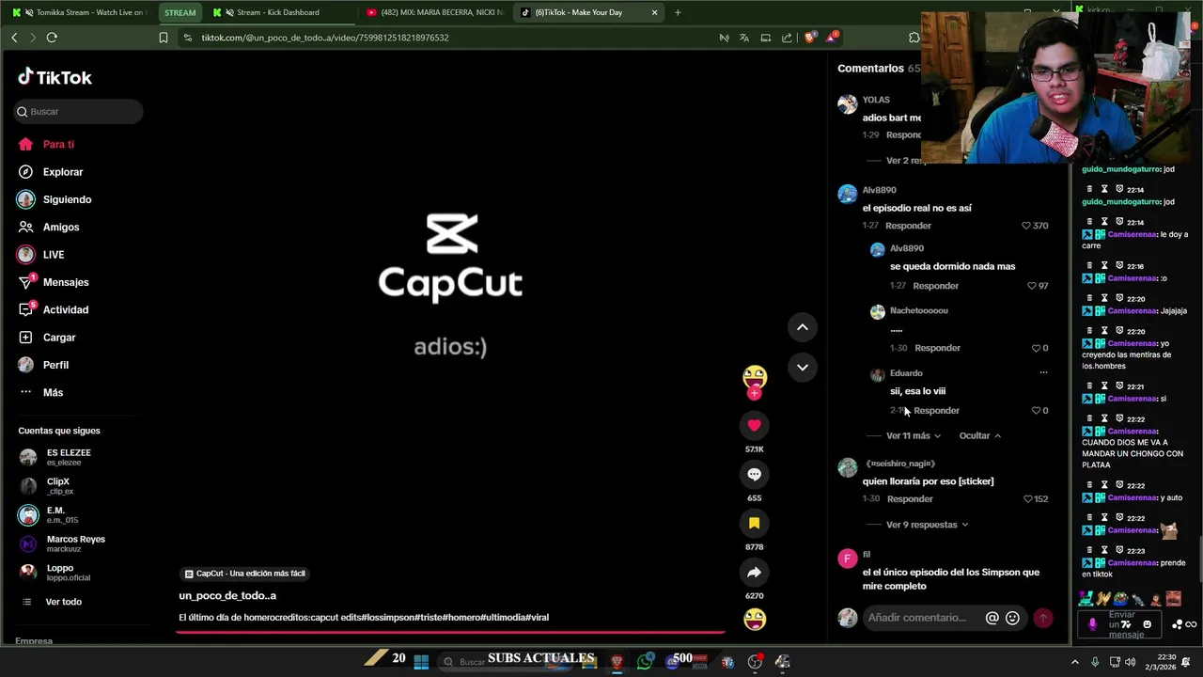Click the translate page icon in address bar

744,38
